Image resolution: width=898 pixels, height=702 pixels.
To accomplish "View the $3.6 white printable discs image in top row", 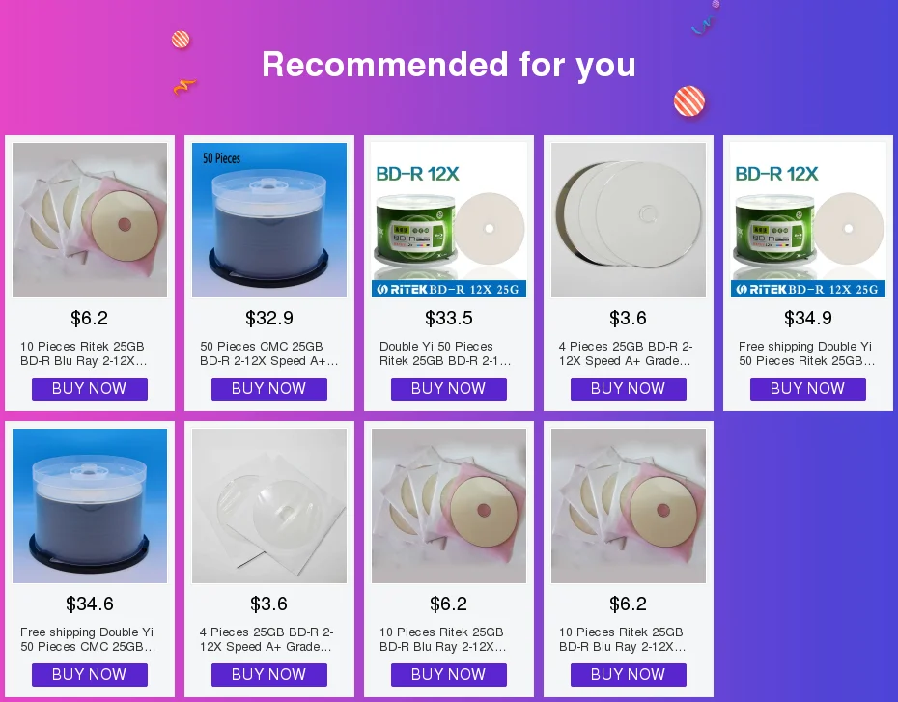I will coord(629,220).
